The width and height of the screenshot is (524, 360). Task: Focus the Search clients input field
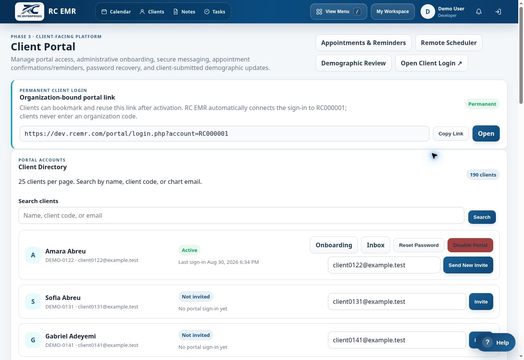pyautogui.click(x=241, y=215)
